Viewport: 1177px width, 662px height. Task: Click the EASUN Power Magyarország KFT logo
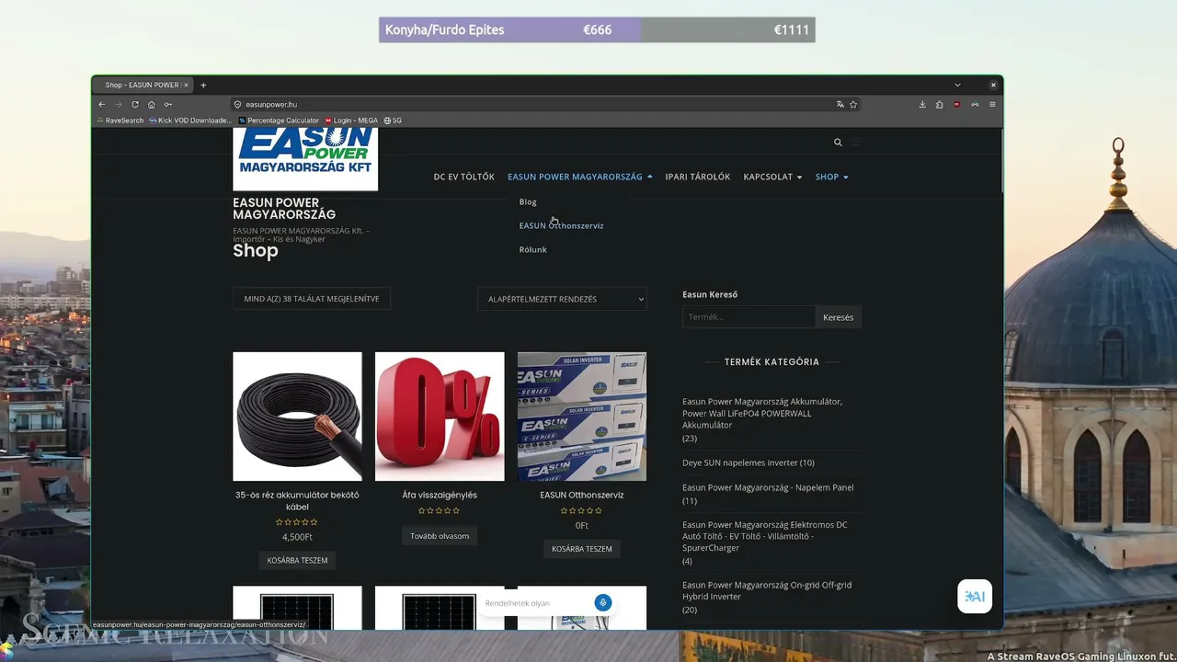tap(305, 159)
